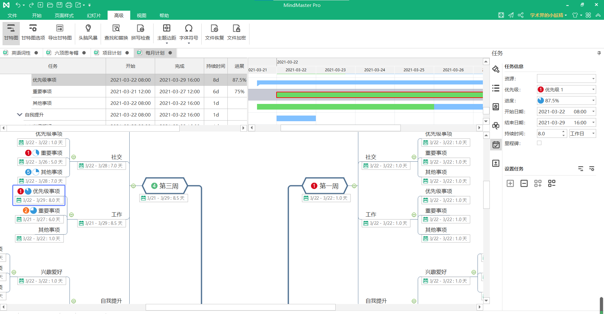The image size is (604, 314).
Task: Switch to the 幻灯片 ribbon tab
Action: pos(94,15)
